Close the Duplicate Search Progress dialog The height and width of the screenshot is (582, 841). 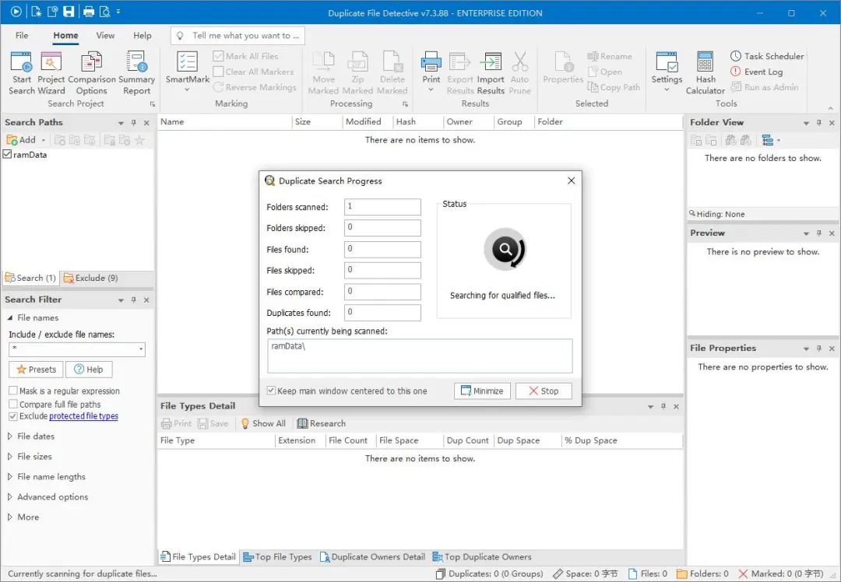click(x=572, y=181)
